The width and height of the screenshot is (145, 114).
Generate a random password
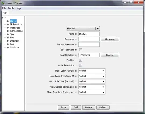(110, 39)
